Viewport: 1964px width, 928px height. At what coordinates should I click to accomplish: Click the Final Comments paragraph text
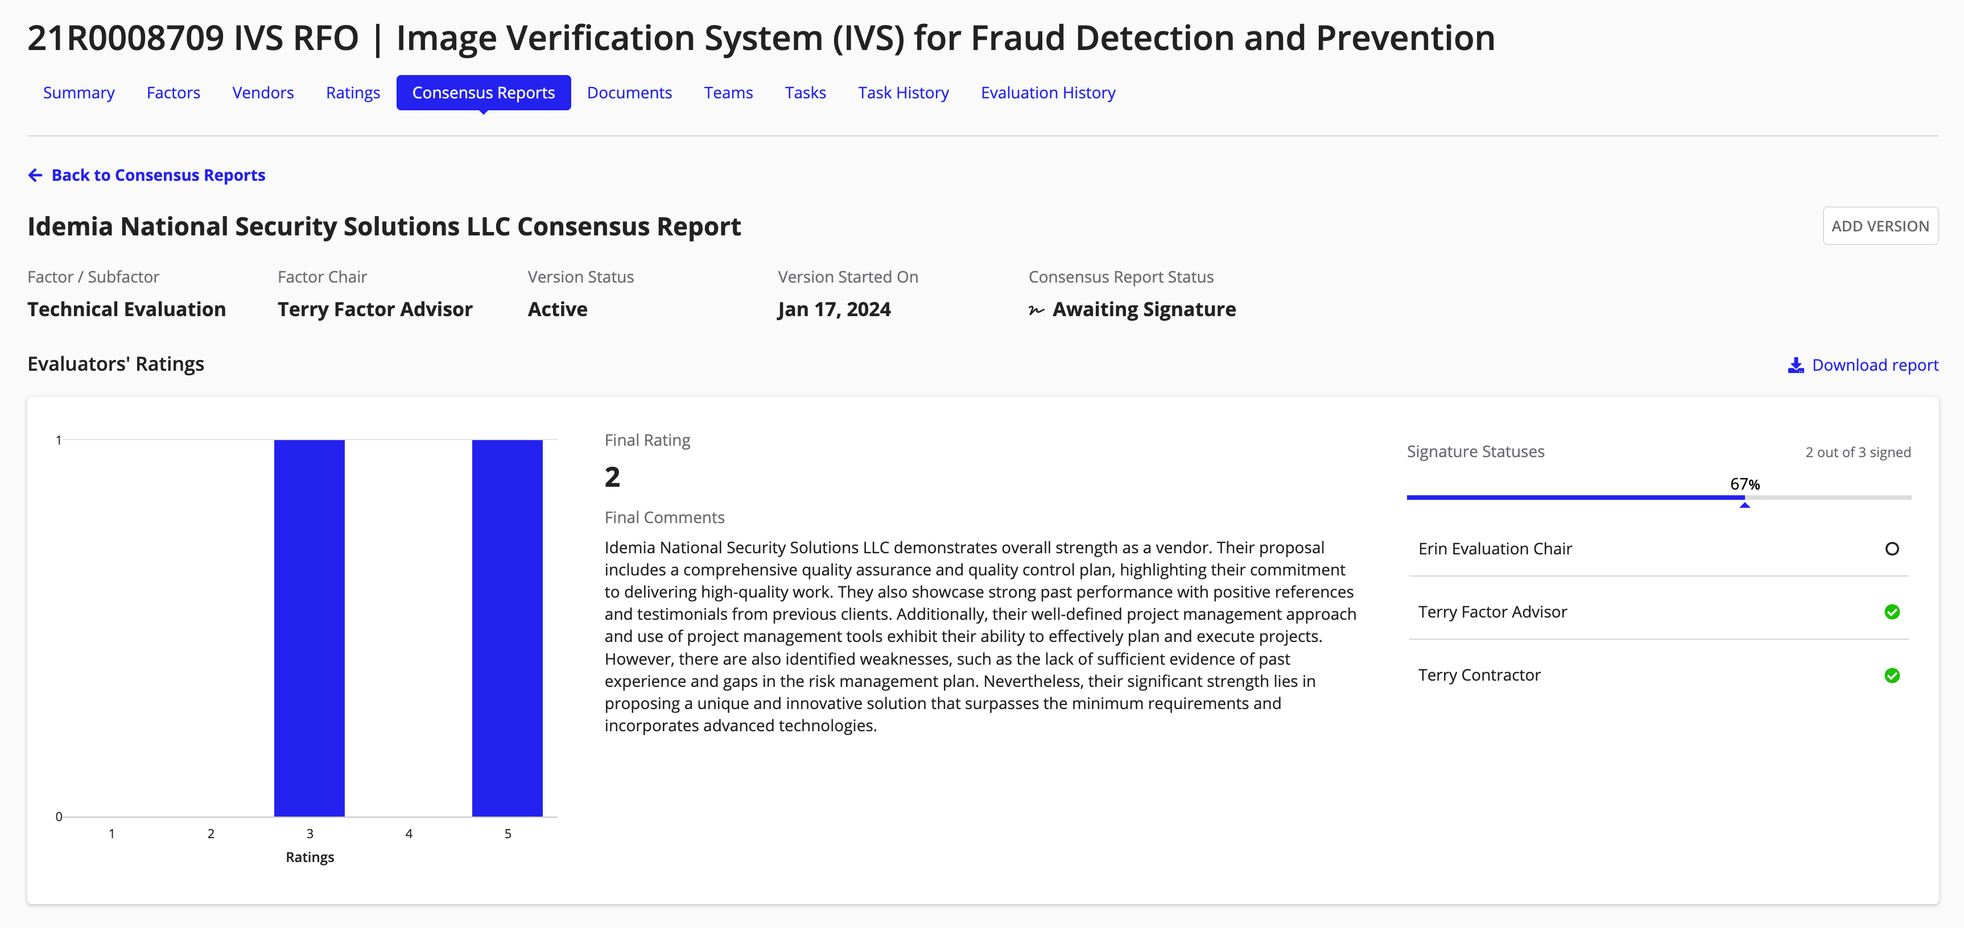click(980, 637)
